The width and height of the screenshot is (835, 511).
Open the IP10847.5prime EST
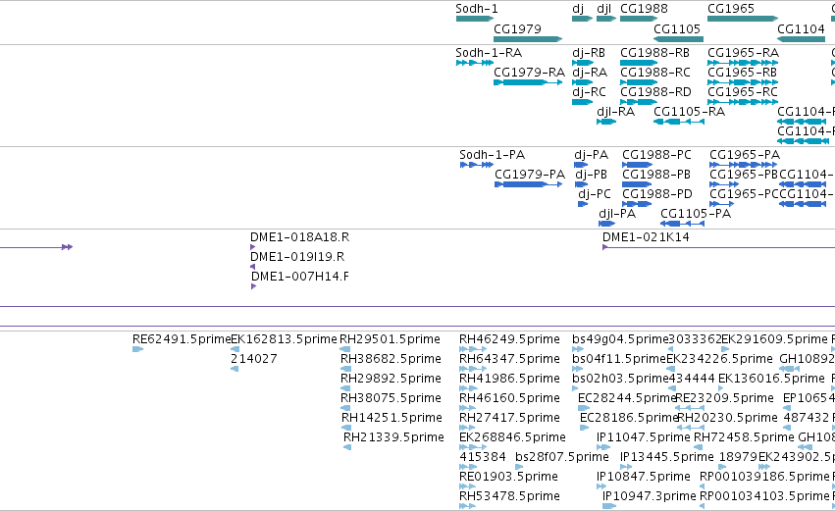tap(601, 487)
